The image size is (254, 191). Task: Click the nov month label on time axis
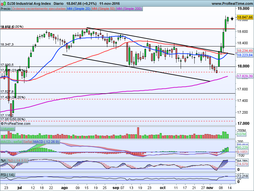[210, 188]
